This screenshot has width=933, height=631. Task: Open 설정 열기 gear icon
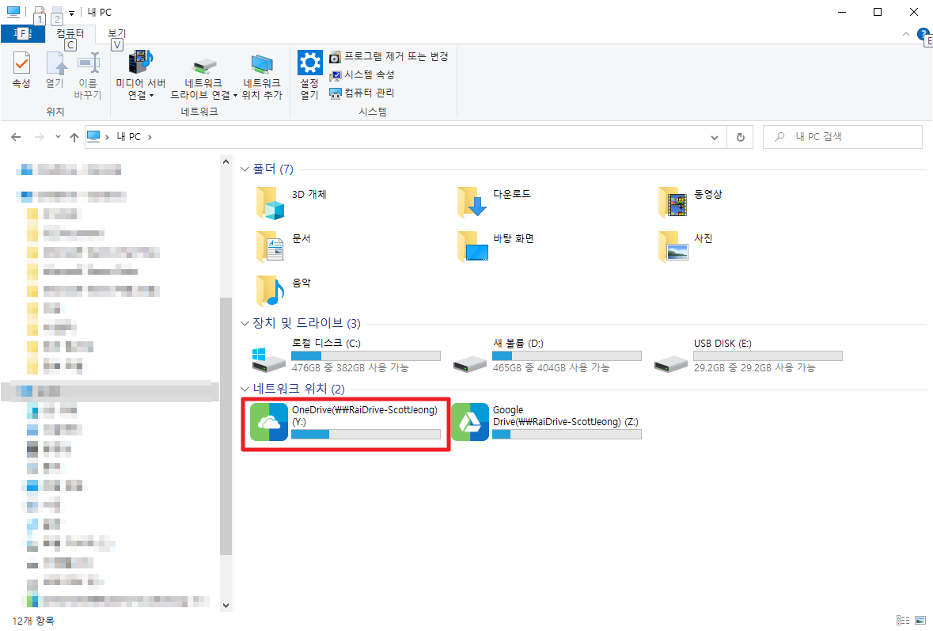point(309,75)
